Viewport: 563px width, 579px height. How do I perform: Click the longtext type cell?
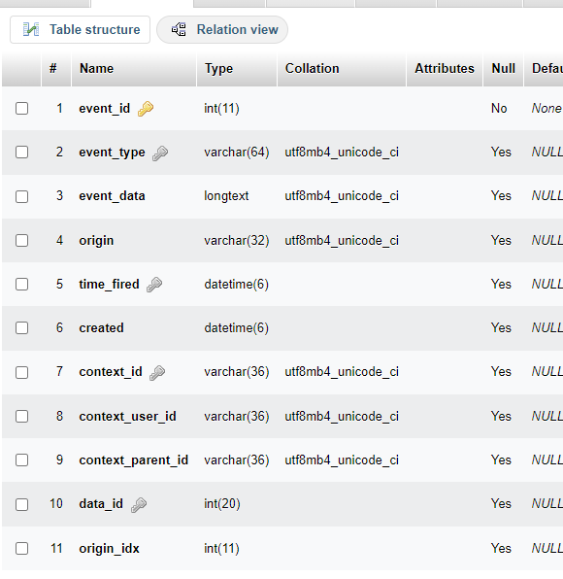pos(226,196)
